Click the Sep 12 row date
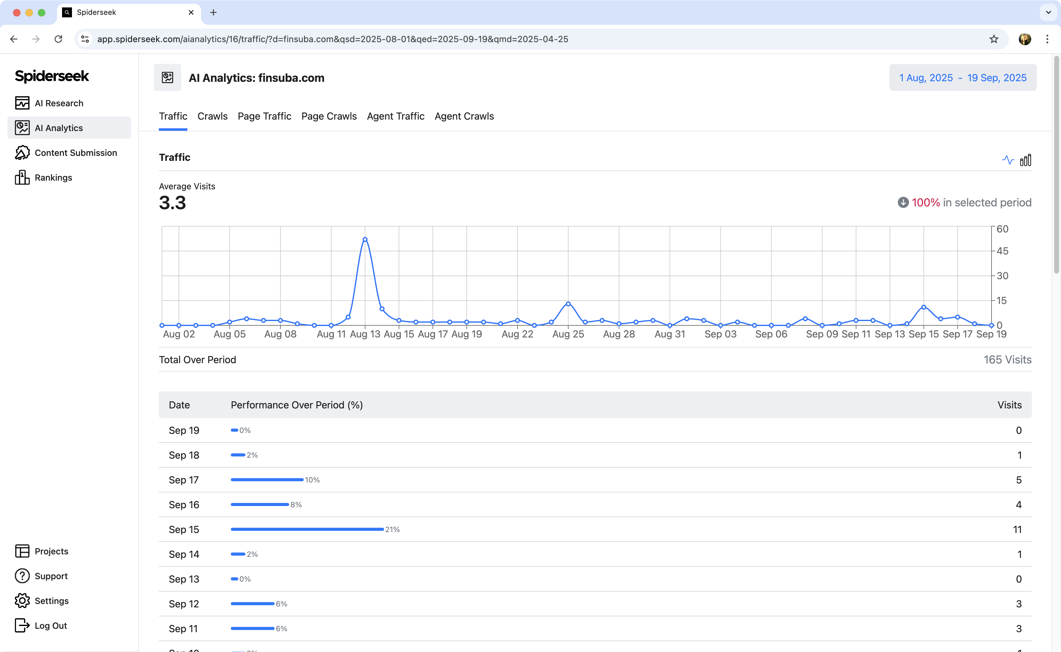 [184, 604]
